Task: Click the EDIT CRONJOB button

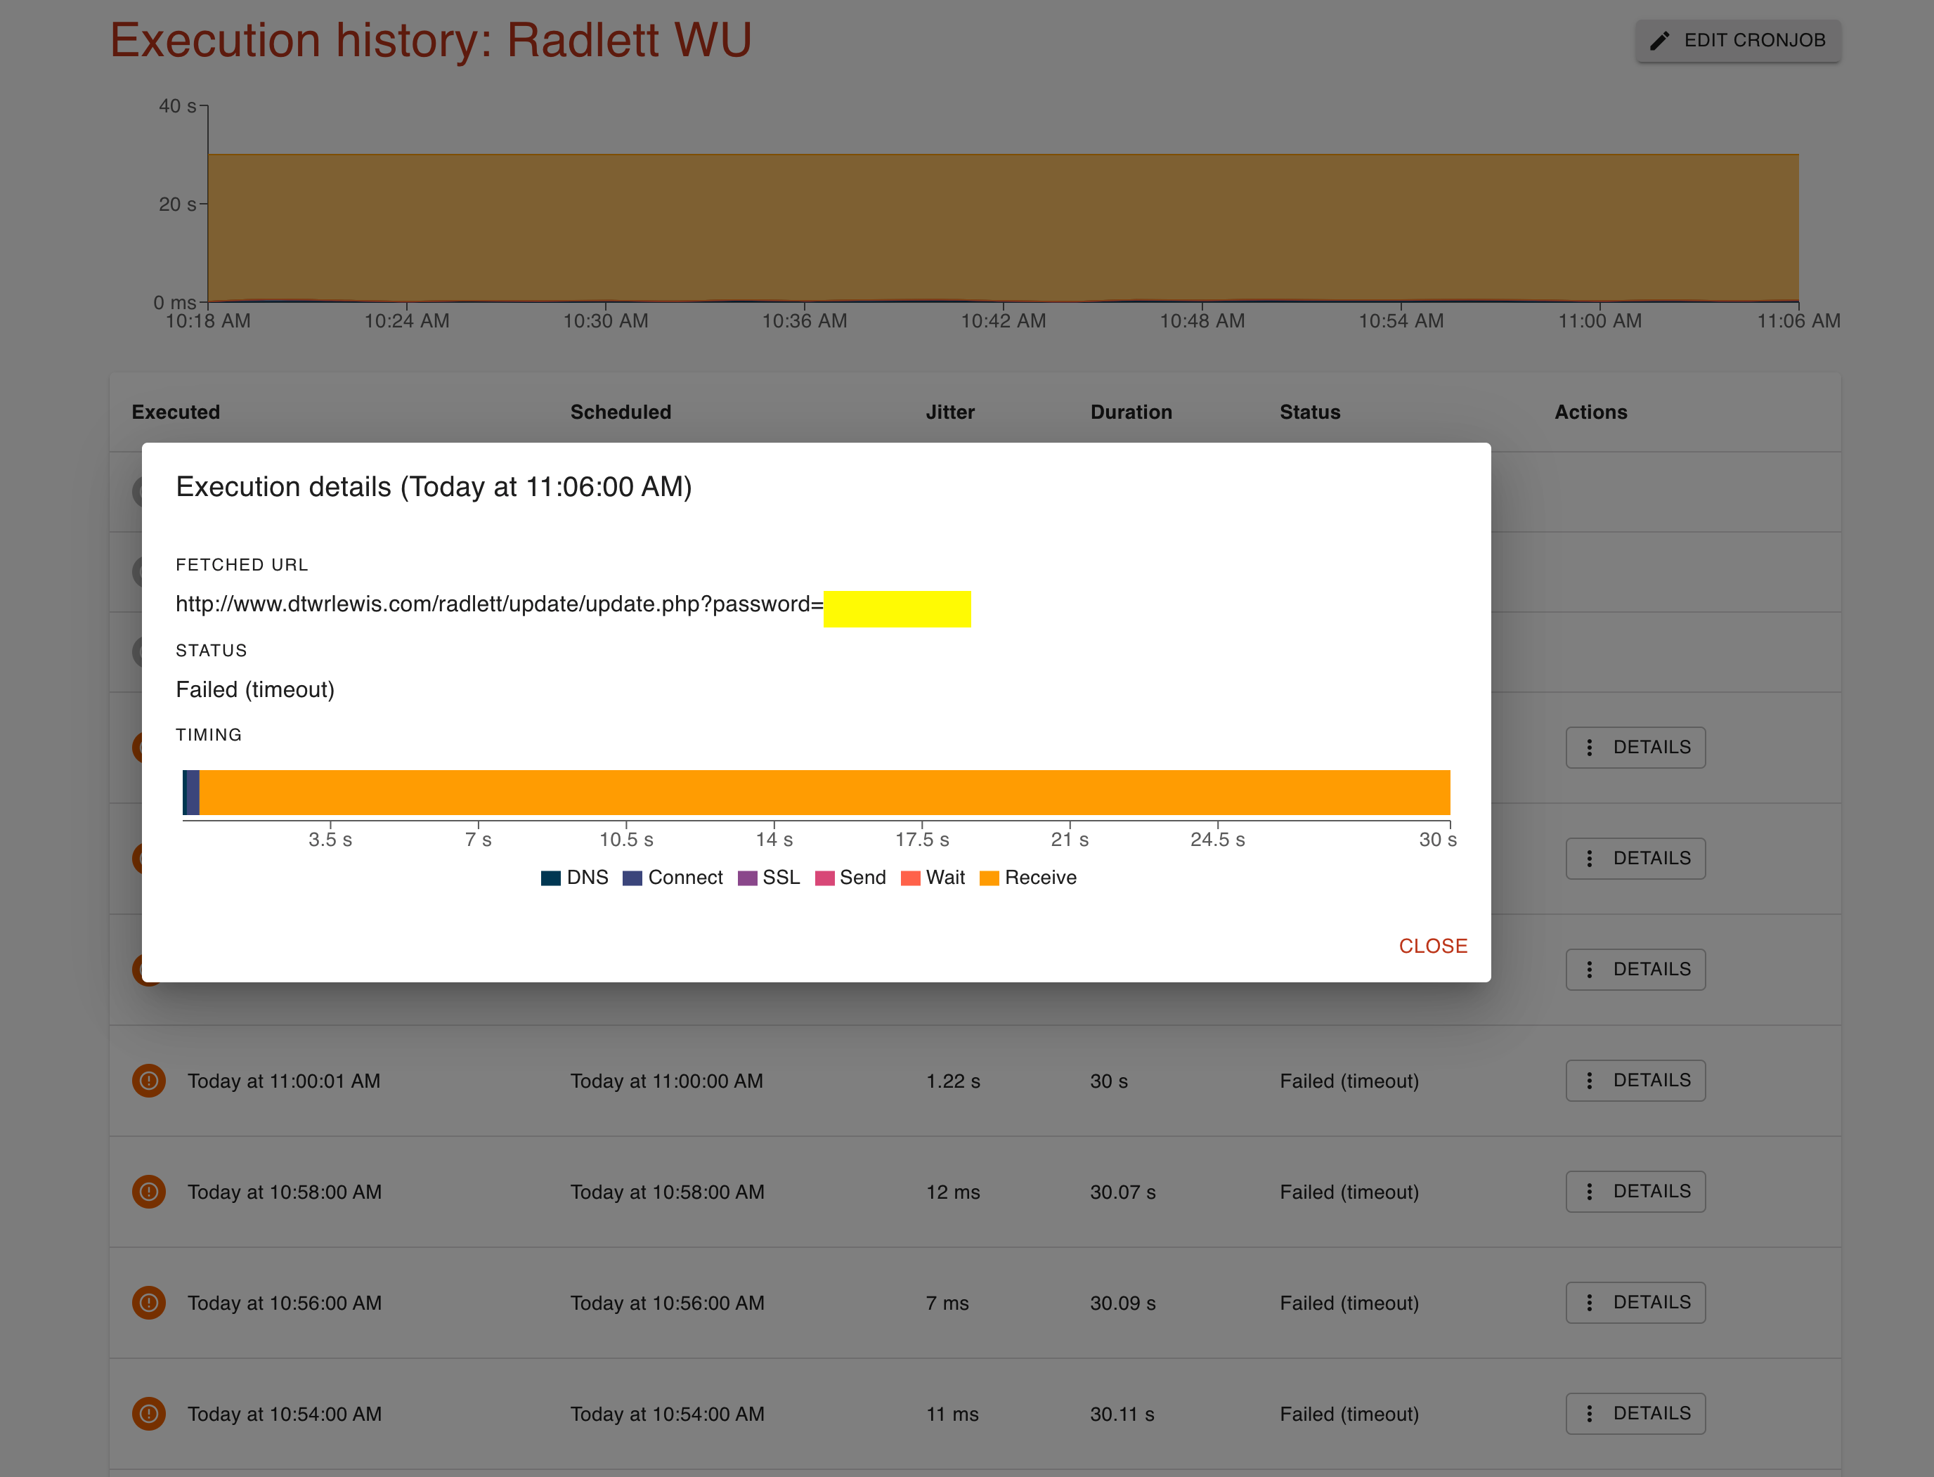Action: (x=1738, y=41)
